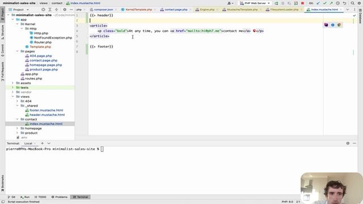The height and width of the screenshot is (204, 363).
Task: Open Project panel gear options
Action: [x=65, y=10]
